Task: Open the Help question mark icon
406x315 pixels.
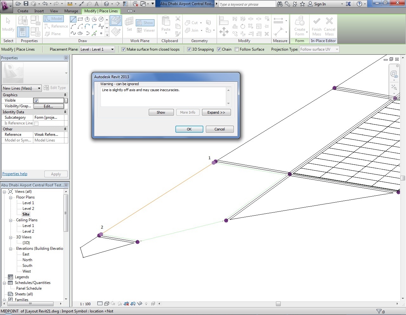Action: pyautogui.click(x=359, y=4)
